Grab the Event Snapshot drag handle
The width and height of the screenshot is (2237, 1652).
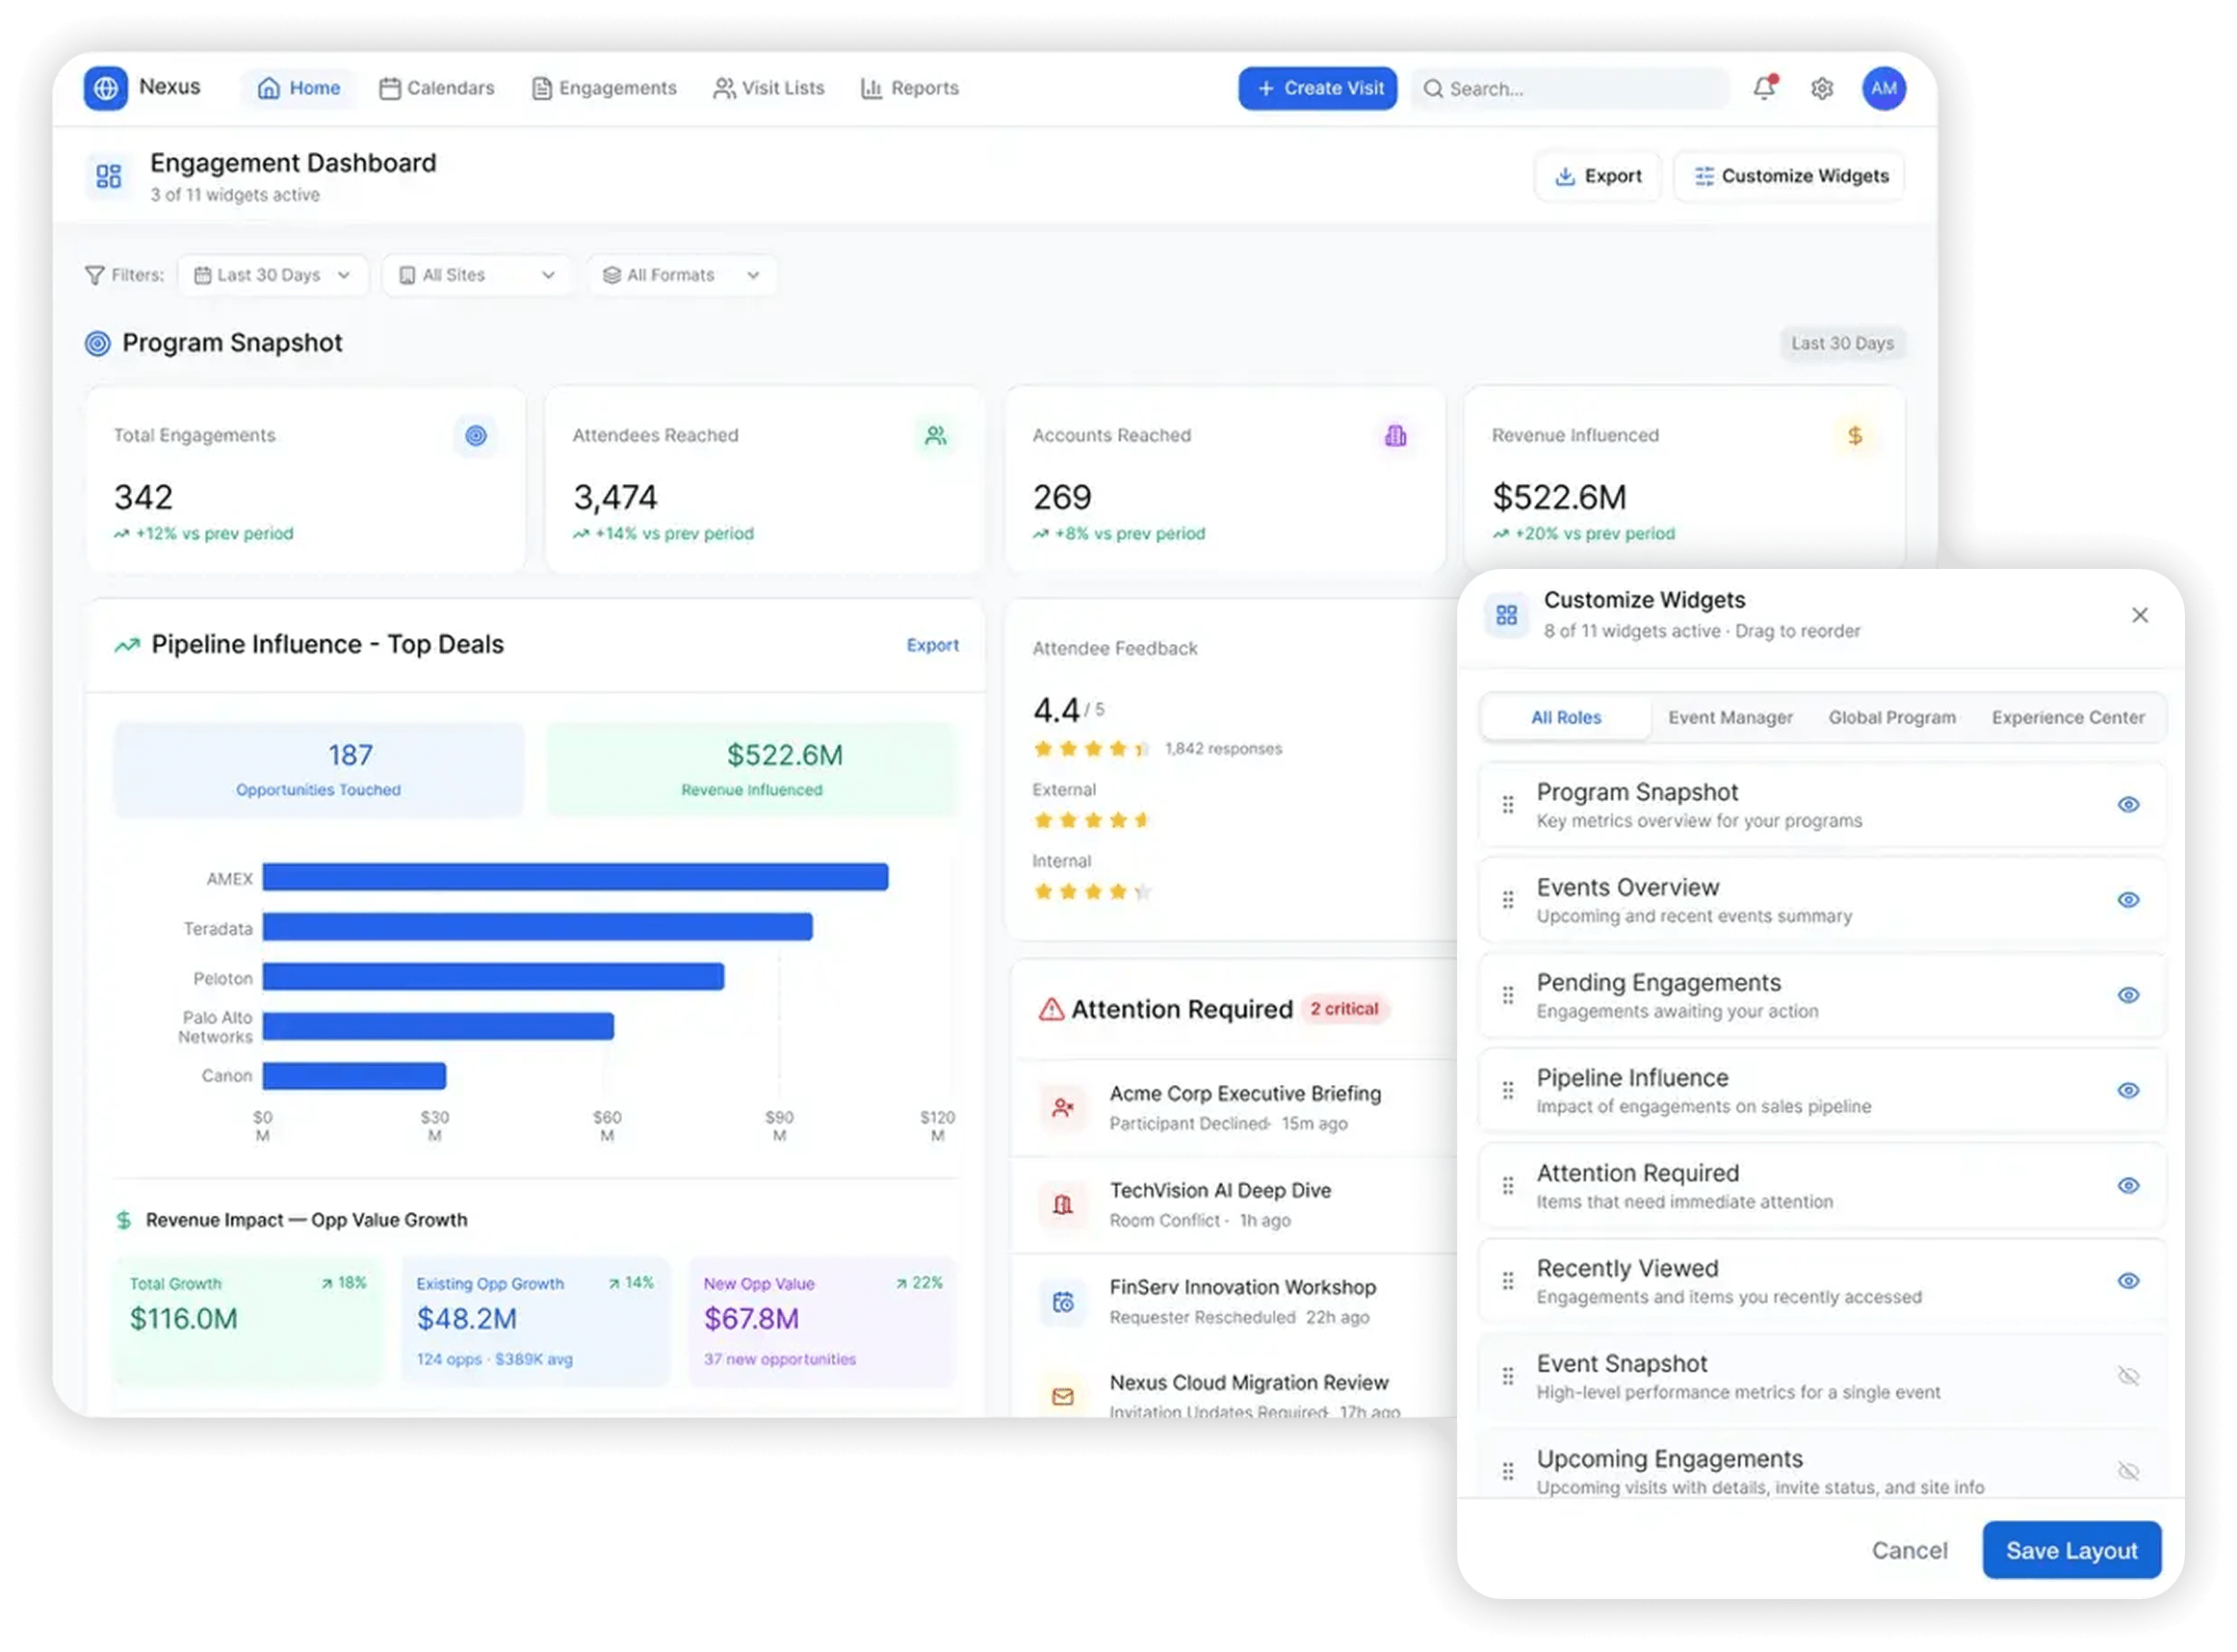(1508, 1377)
